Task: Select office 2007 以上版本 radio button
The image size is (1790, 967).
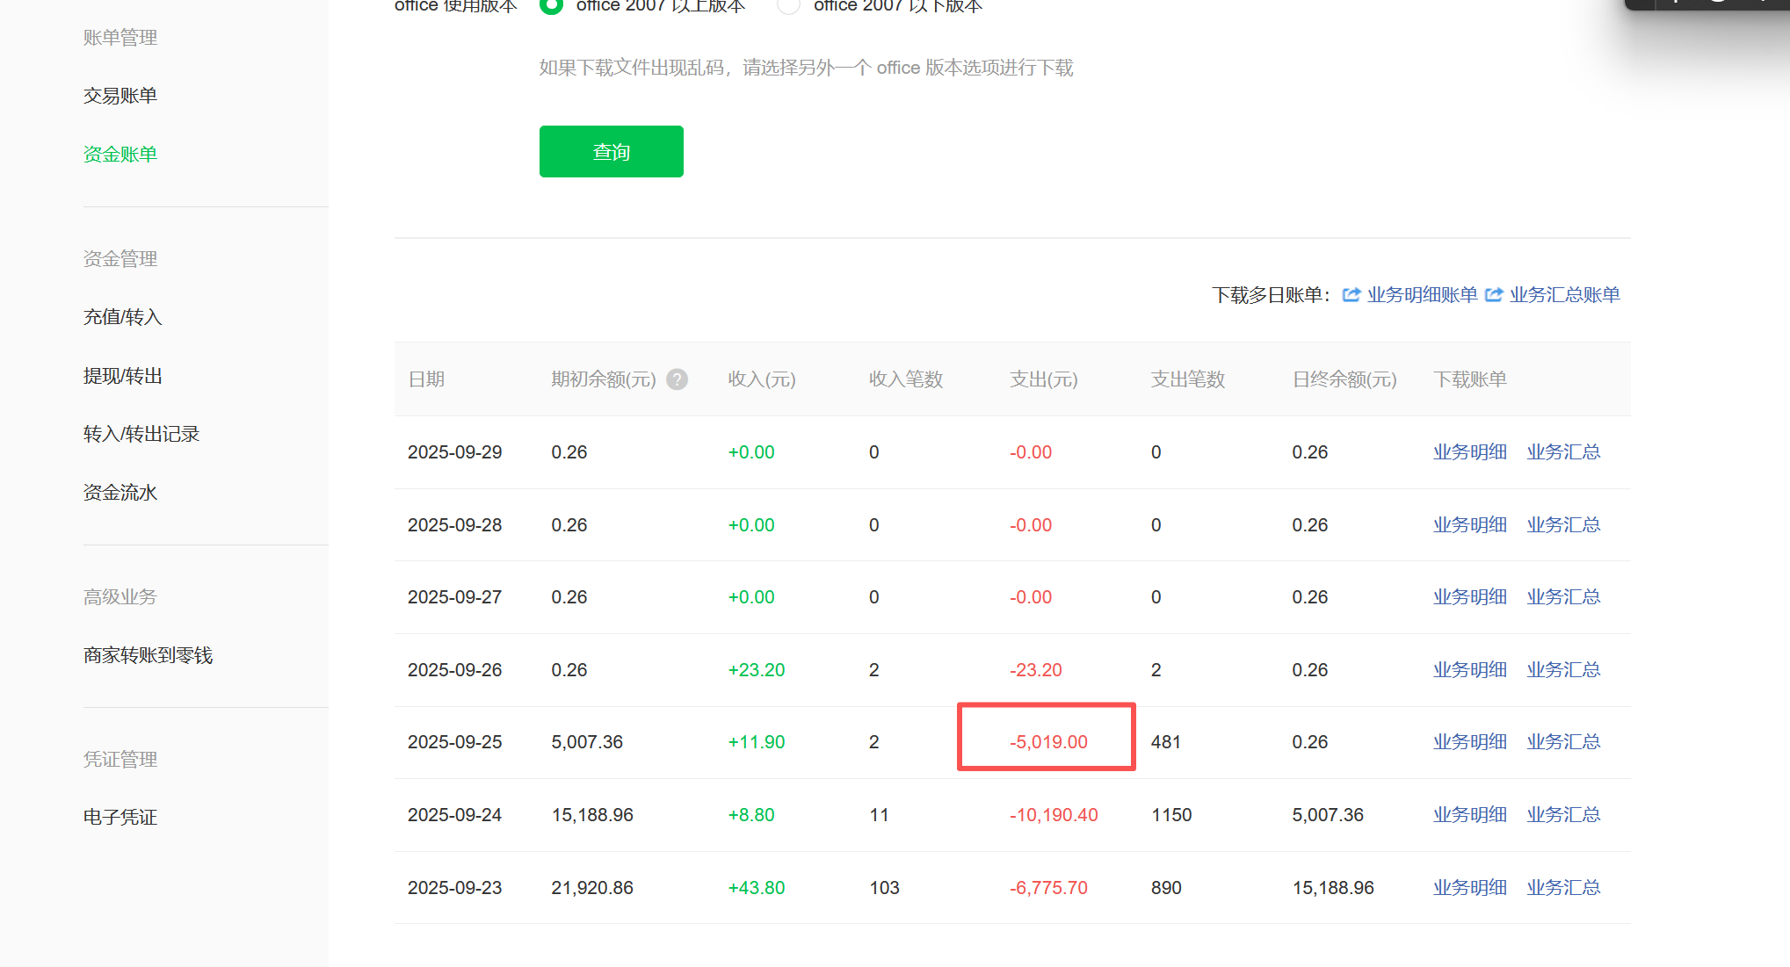Action: [x=551, y=5]
